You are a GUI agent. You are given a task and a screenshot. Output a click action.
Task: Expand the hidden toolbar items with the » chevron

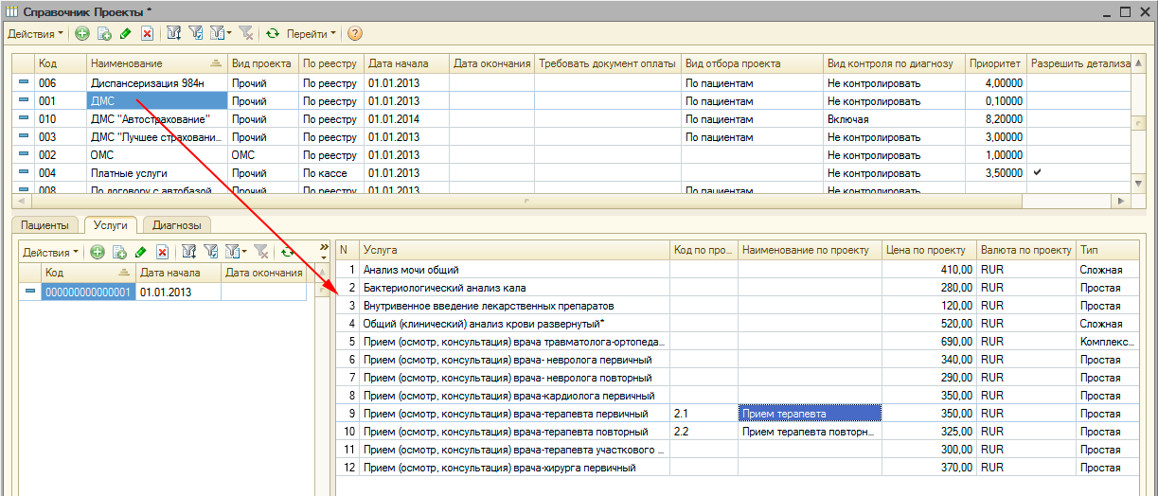(x=324, y=246)
